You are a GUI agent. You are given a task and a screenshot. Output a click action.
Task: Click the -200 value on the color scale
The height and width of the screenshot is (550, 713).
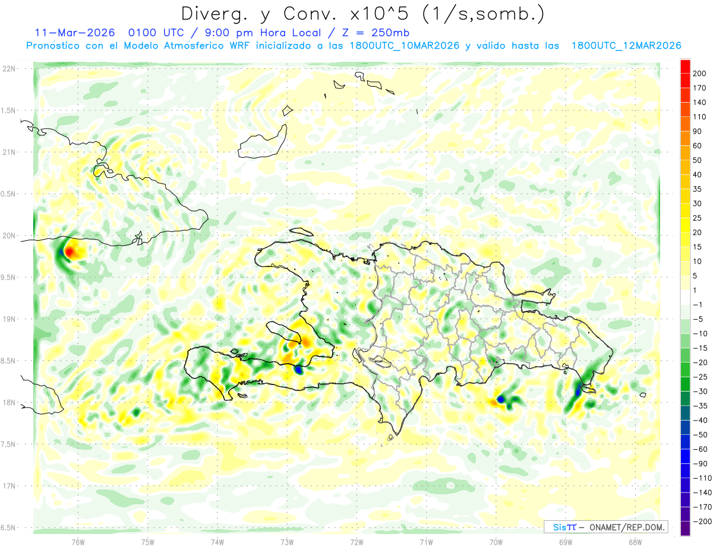(x=701, y=522)
